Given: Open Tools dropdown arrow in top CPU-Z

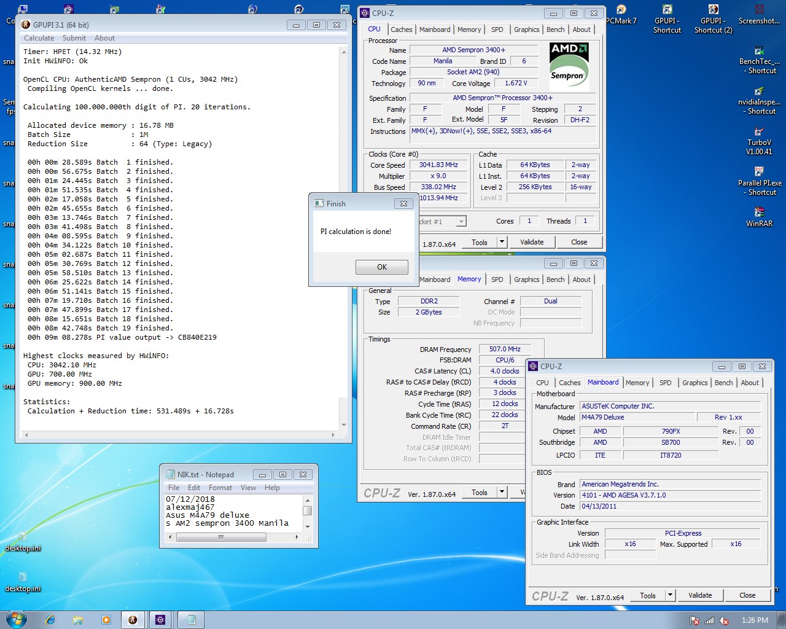Looking at the screenshot, I should 502,242.
